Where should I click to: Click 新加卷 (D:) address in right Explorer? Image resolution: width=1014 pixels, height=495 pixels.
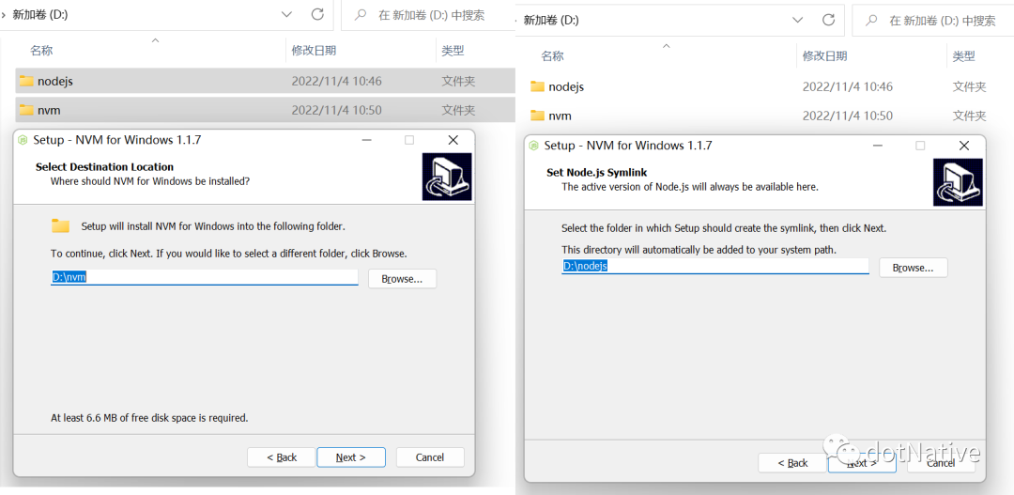click(x=551, y=21)
